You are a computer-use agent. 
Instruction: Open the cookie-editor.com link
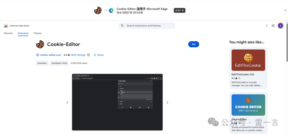pos(50,55)
